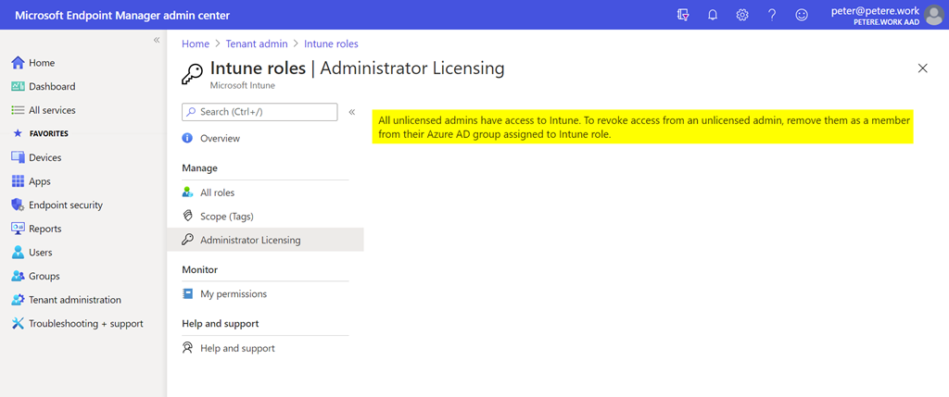
Task: Open Troubleshooting + support in sidebar
Action: [x=85, y=324]
